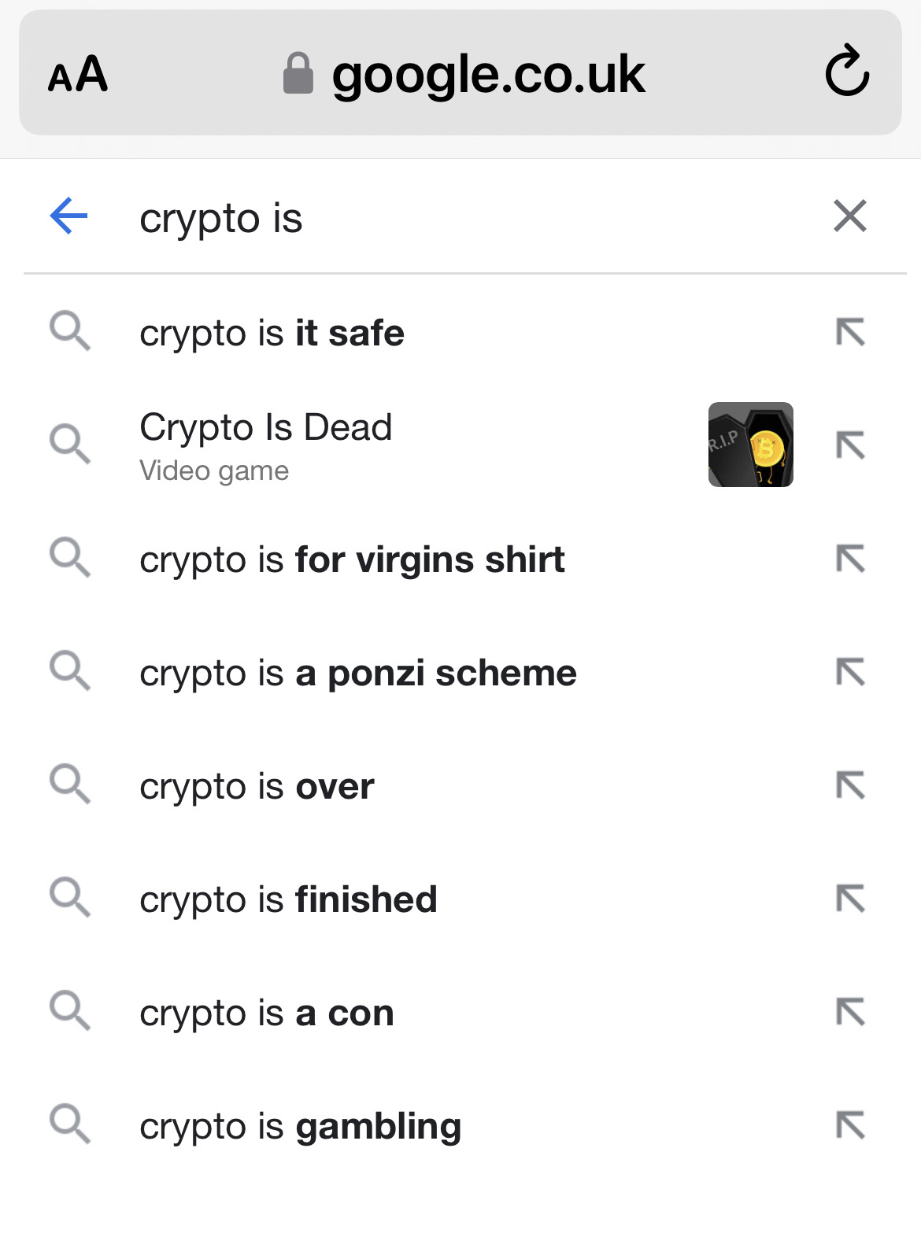This screenshot has width=921, height=1259.
Task: Choose 'crypto is a ponzi scheme' suggestion
Action: (358, 674)
